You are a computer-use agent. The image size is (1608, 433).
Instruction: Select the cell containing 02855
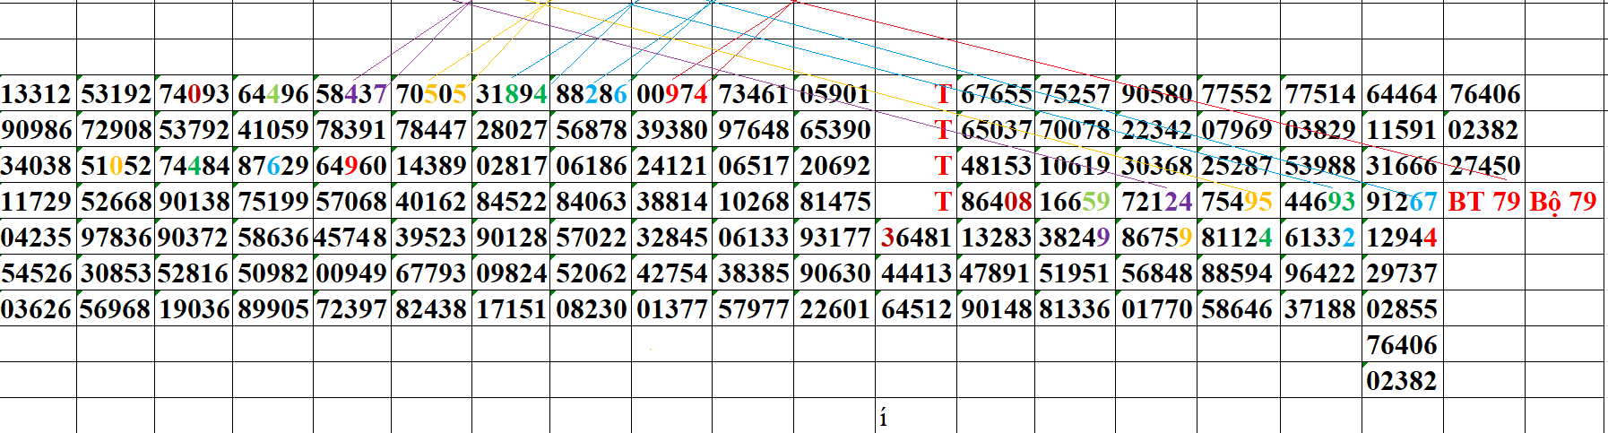point(1402,309)
